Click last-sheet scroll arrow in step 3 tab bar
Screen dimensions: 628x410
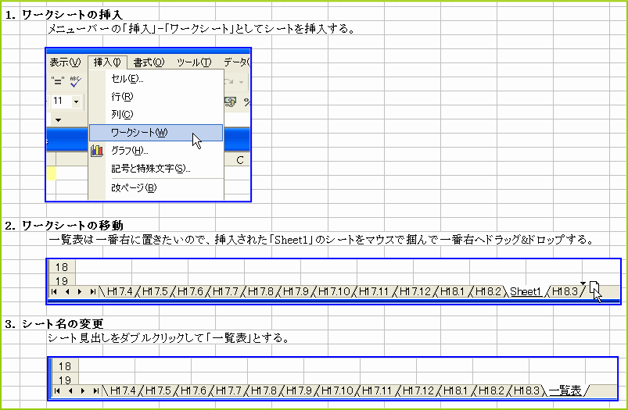click(95, 390)
